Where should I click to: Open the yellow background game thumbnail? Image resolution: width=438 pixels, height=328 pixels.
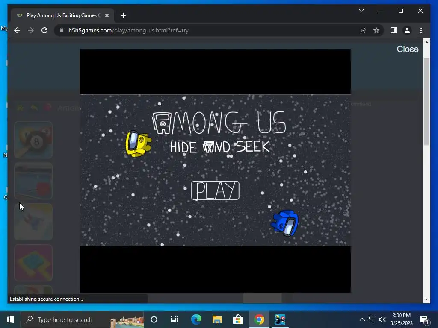(x=33, y=222)
